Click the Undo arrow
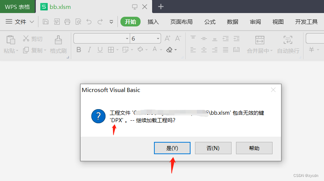324x181 pixels. tap(89, 22)
